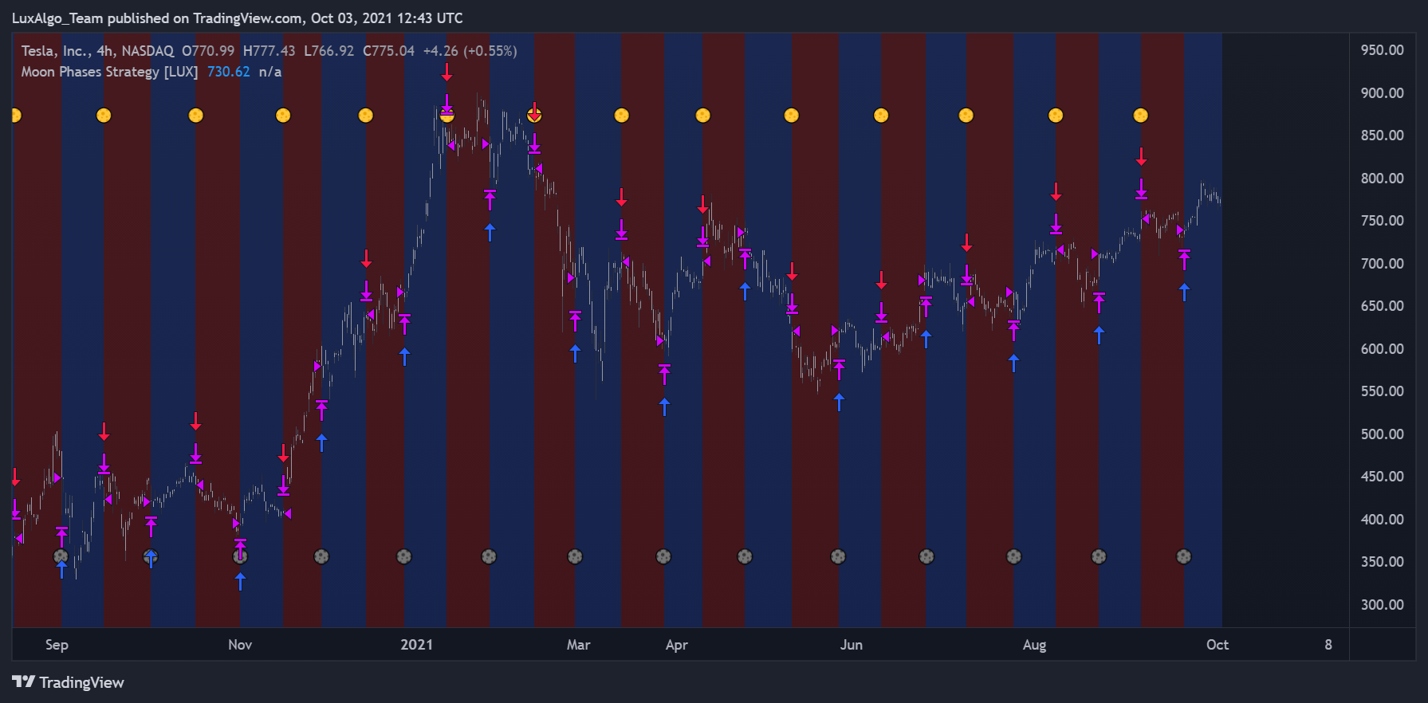Click the 'Moon Phases Strategy [LUX]' indicator label

point(109,72)
